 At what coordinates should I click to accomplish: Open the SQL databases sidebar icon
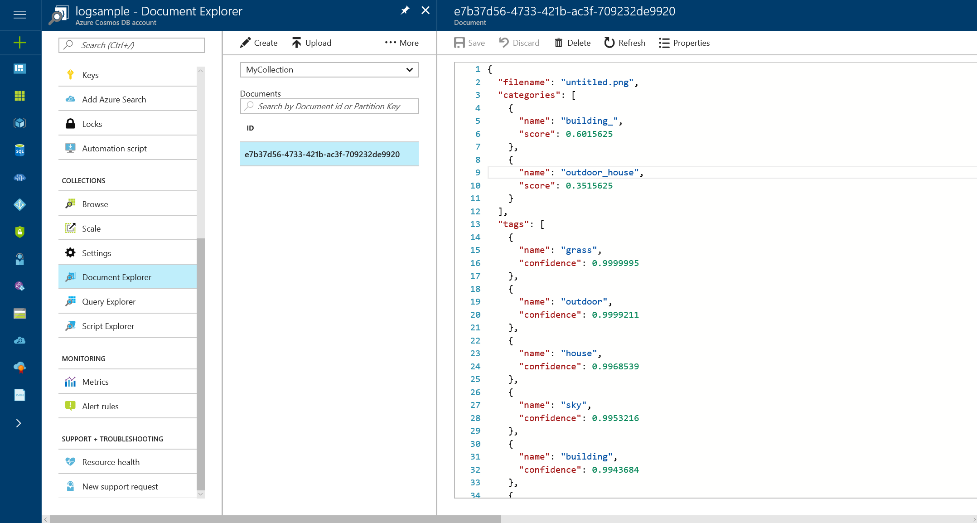coord(19,150)
